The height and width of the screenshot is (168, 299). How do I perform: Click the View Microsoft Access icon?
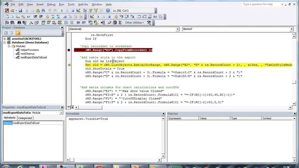pyautogui.click(x=7, y=11)
